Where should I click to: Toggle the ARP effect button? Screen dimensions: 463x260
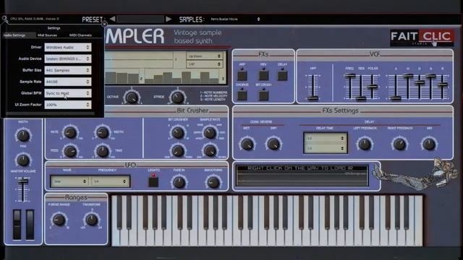242,76
